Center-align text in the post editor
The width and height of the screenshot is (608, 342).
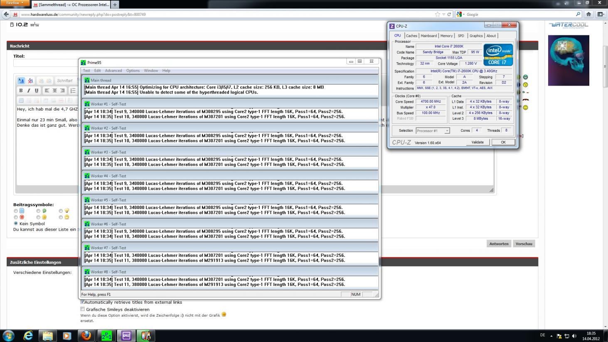click(x=54, y=90)
